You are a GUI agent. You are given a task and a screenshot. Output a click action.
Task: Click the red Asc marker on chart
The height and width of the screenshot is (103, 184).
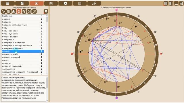pyautogui.click(x=72, y=54)
